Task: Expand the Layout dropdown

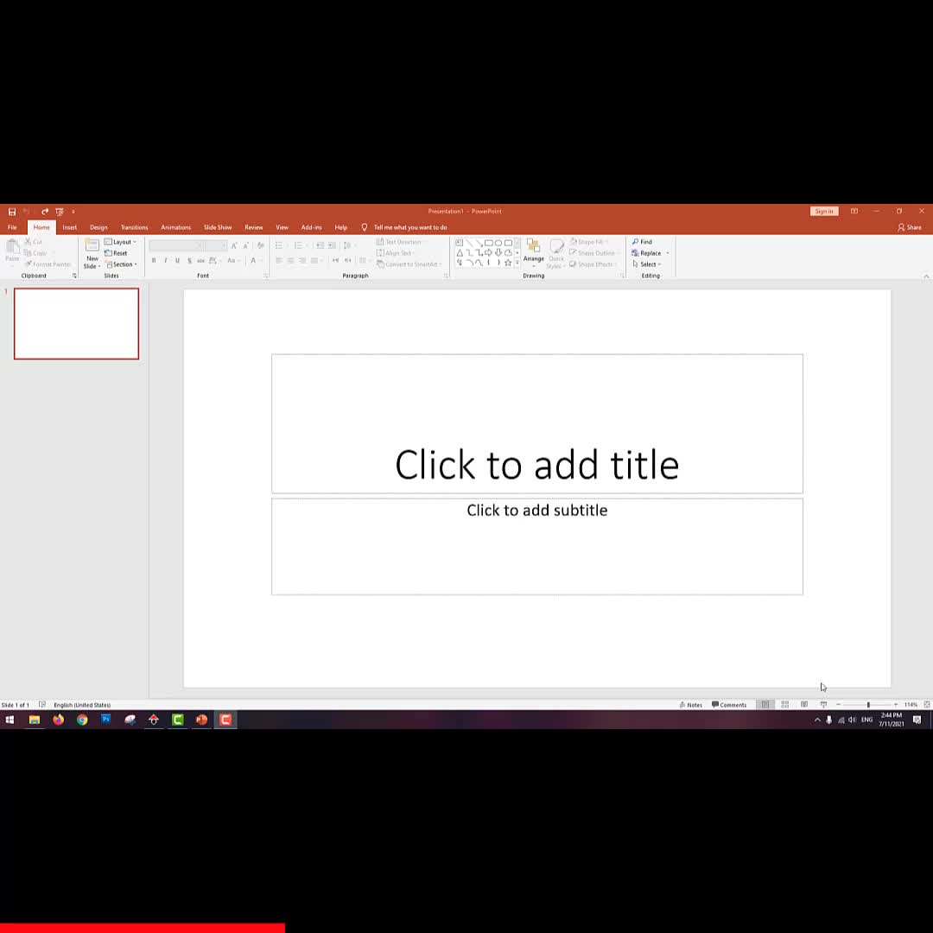Action: [x=120, y=242]
